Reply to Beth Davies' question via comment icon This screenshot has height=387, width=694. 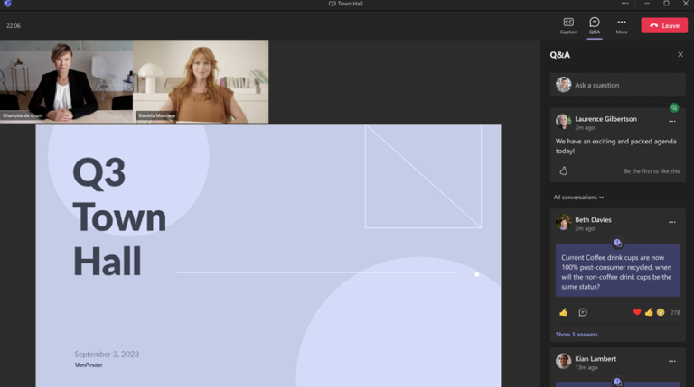tap(583, 312)
